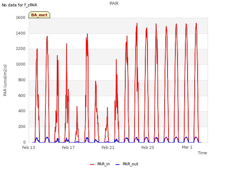
Task: Click the Time axis label
Action: [202, 153]
